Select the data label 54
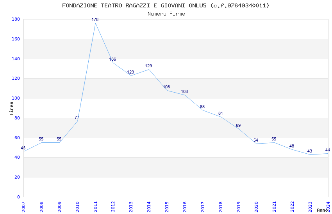The image size is (332, 214). pos(256,140)
